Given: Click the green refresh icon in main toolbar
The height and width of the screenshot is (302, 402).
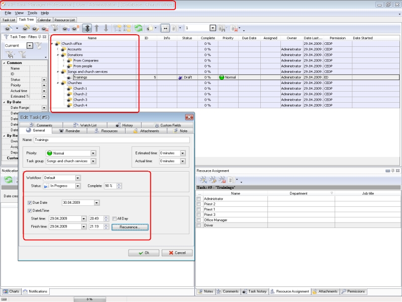Looking at the screenshot, I should 138,28.
